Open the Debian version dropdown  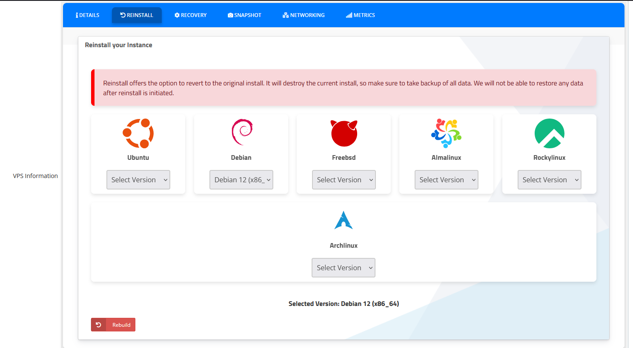coord(241,180)
